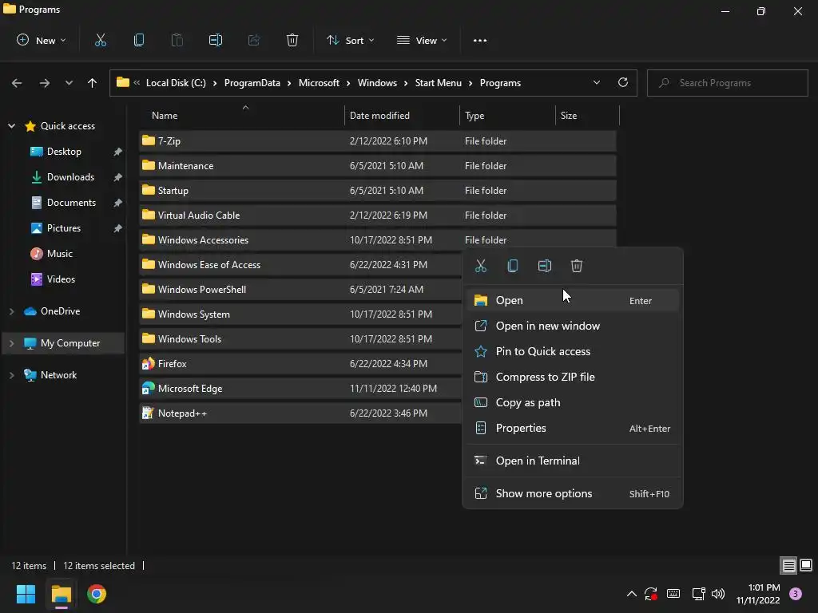The image size is (818, 613).
Task: Open the See more three-dots menu
Action: click(x=480, y=40)
